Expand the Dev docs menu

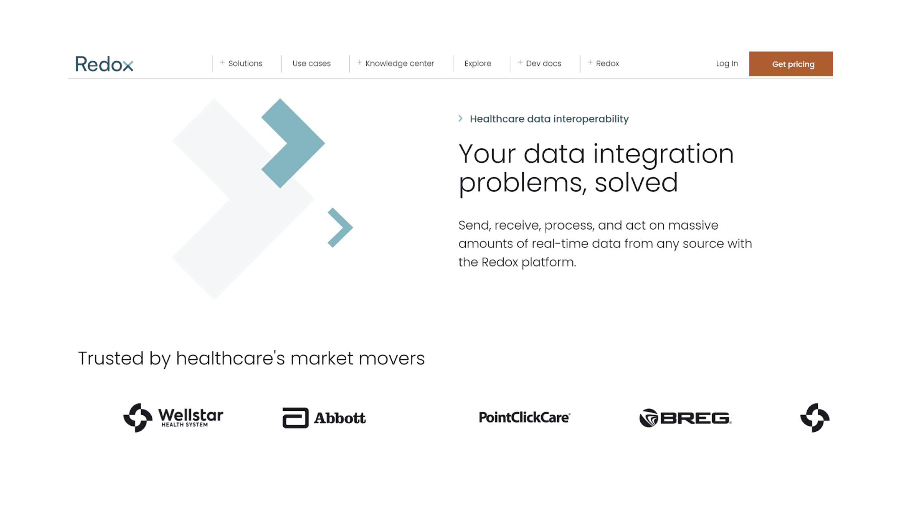[543, 63]
